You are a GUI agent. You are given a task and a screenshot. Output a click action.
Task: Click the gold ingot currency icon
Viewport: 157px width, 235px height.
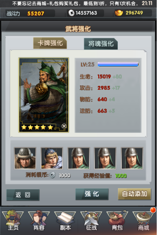(x=119, y=13)
